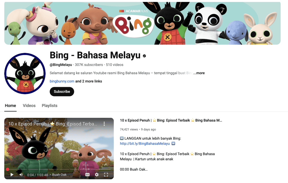Select the Home tab
The image size is (288, 183).
pos(10,105)
